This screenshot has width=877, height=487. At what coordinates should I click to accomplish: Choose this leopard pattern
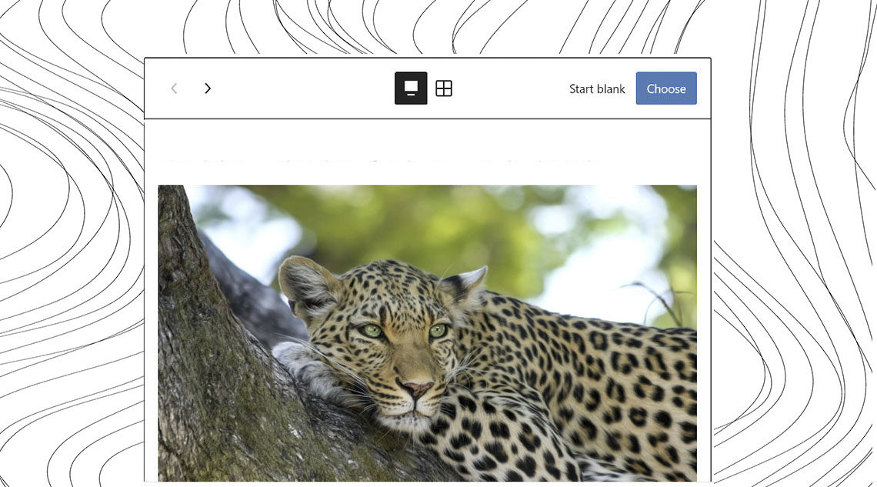tap(665, 88)
